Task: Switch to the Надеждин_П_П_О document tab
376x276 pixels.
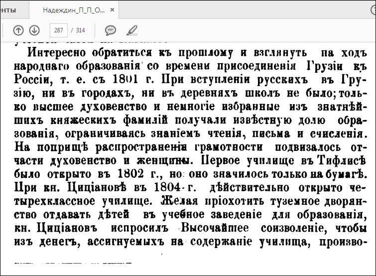Action: [x=73, y=10]
